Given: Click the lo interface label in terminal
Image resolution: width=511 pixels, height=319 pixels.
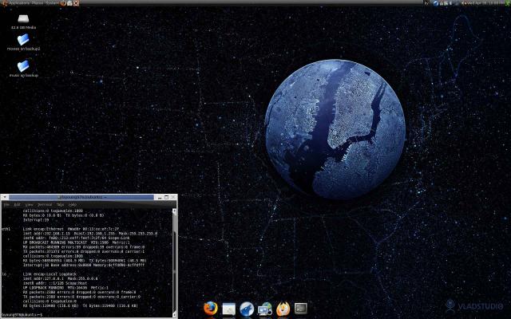Looking at the screenshot, I should 4,274.
